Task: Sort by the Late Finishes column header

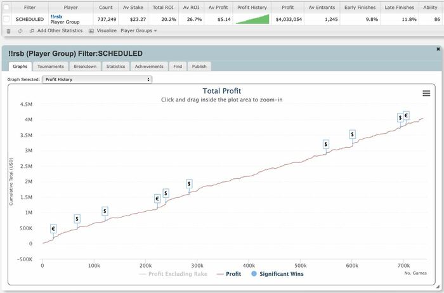Action: [x=399, y=8]
